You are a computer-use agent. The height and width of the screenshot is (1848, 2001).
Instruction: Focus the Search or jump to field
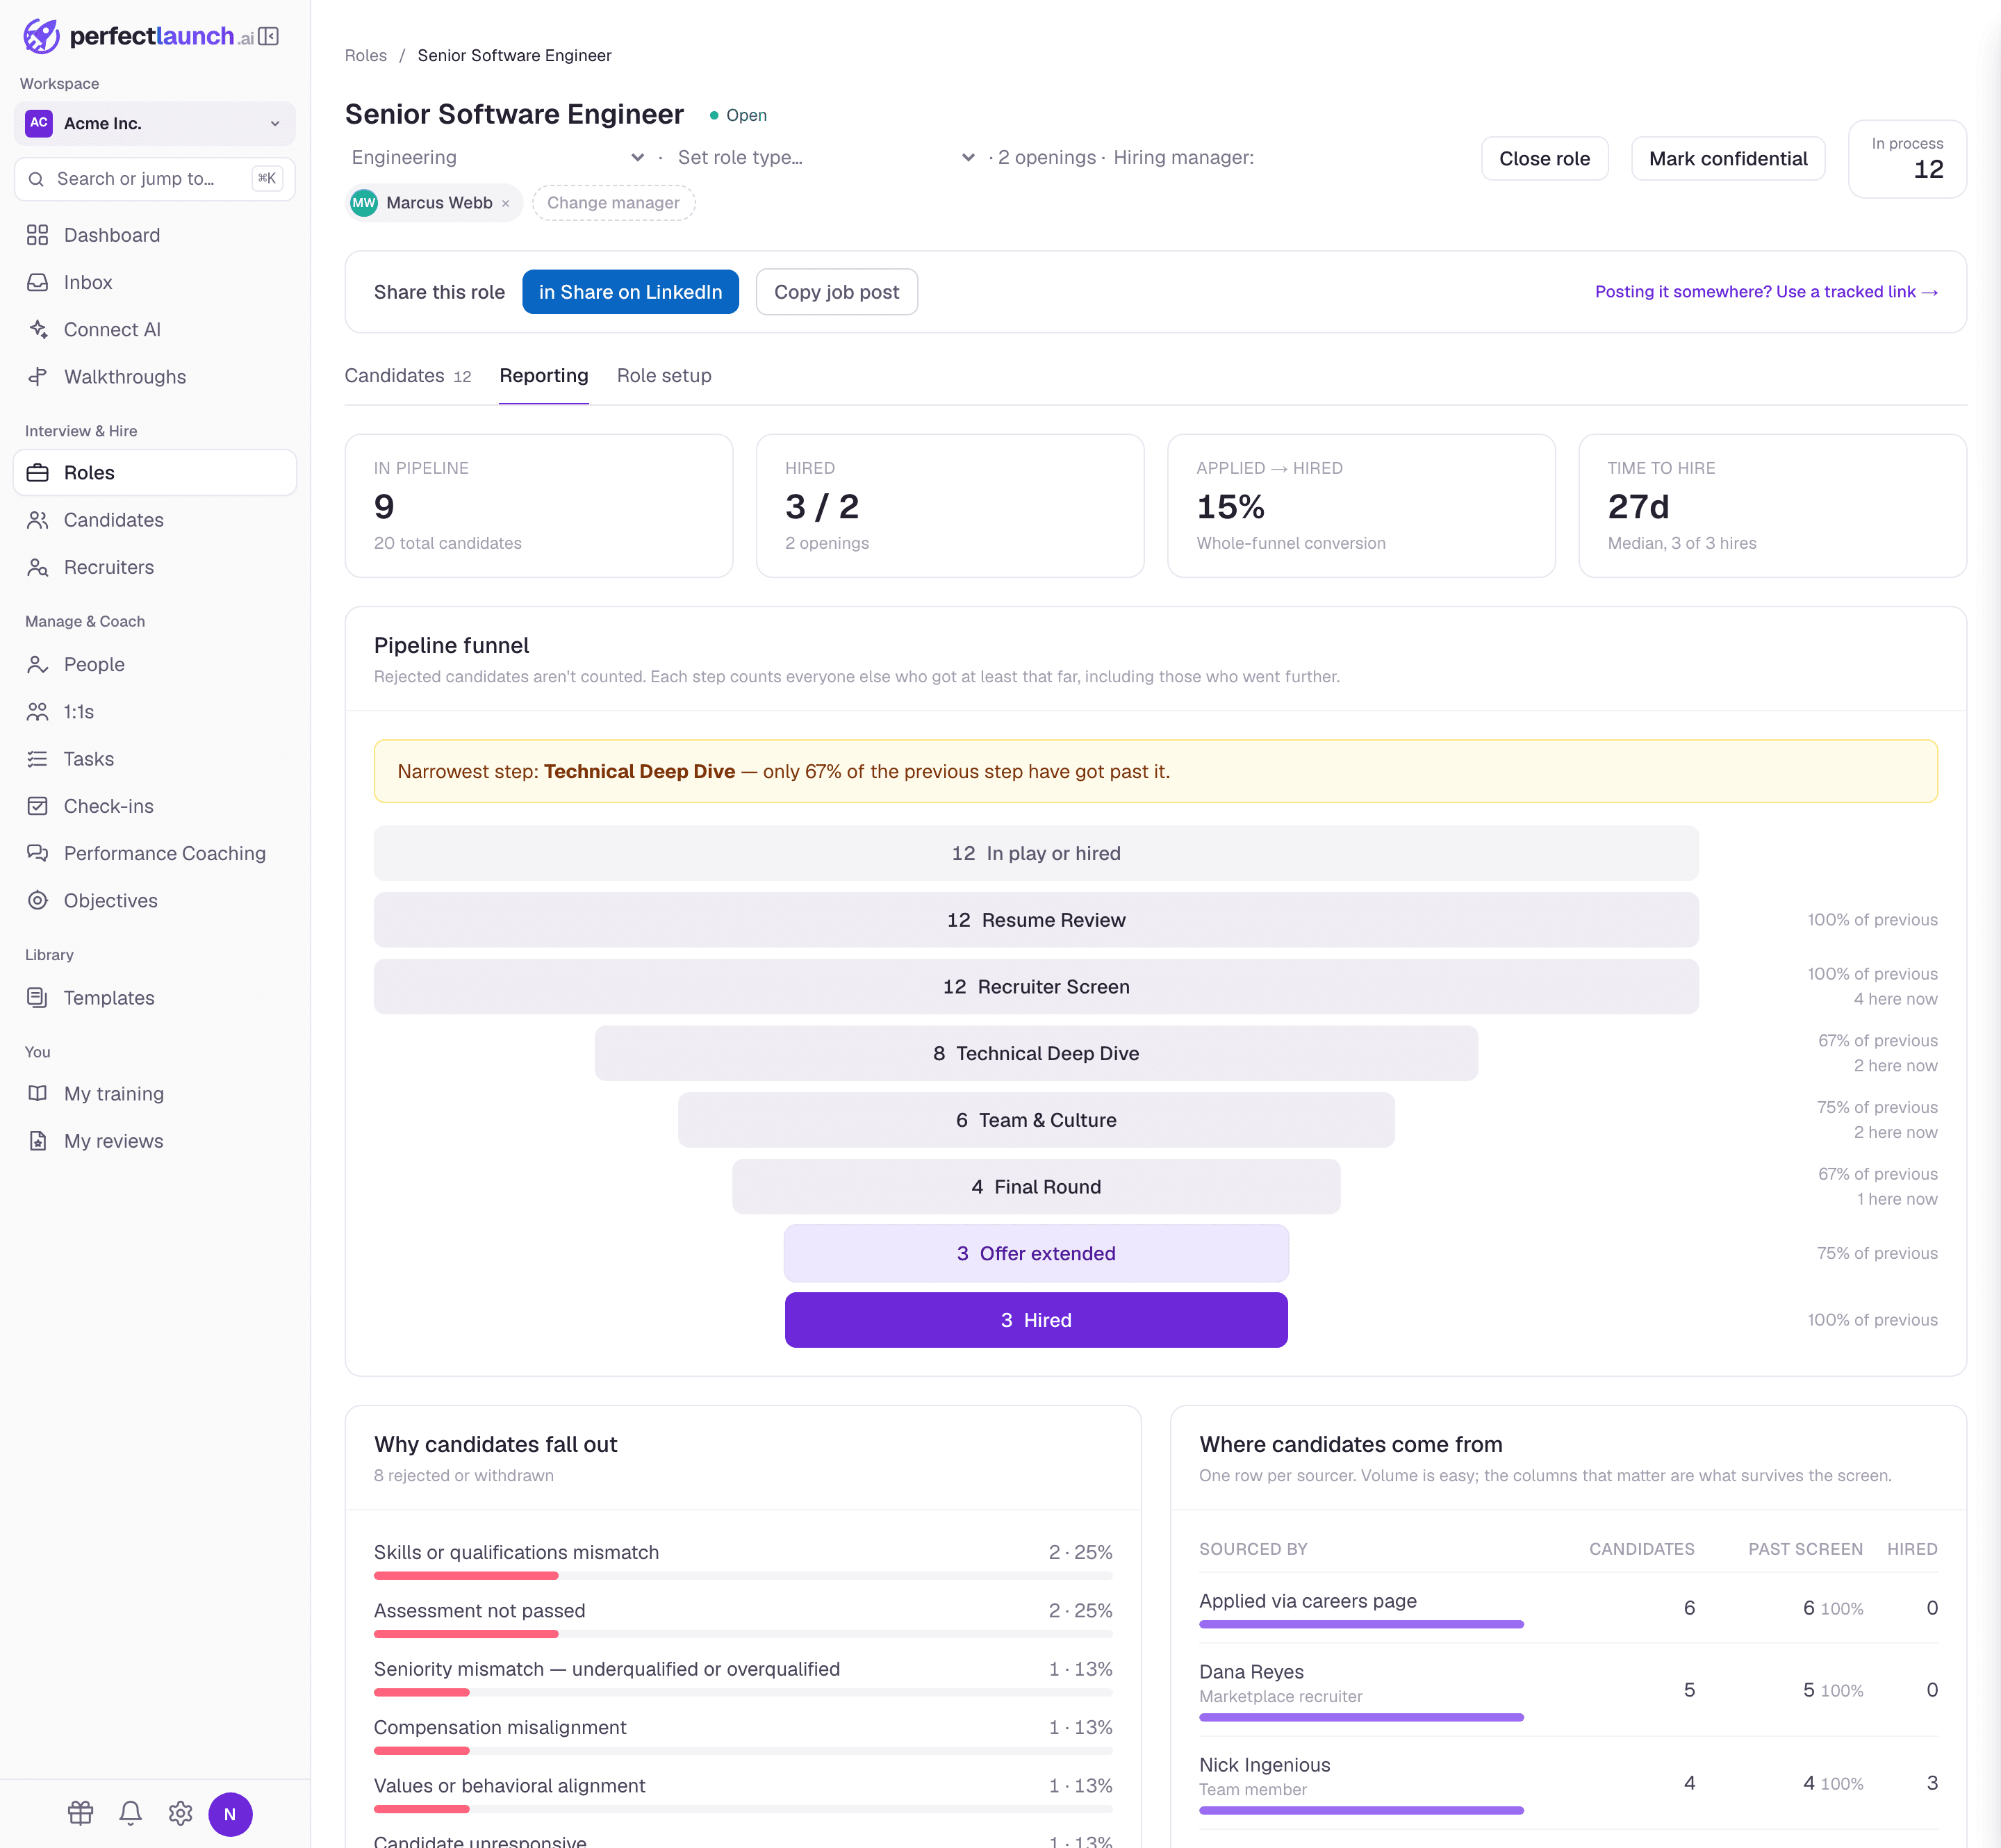(x=155, y=179)
